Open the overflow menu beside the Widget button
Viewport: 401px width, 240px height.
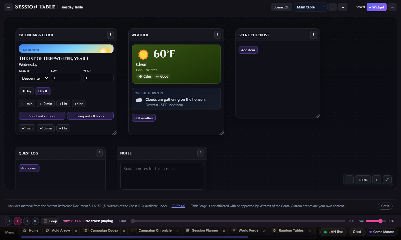point(392,7)
